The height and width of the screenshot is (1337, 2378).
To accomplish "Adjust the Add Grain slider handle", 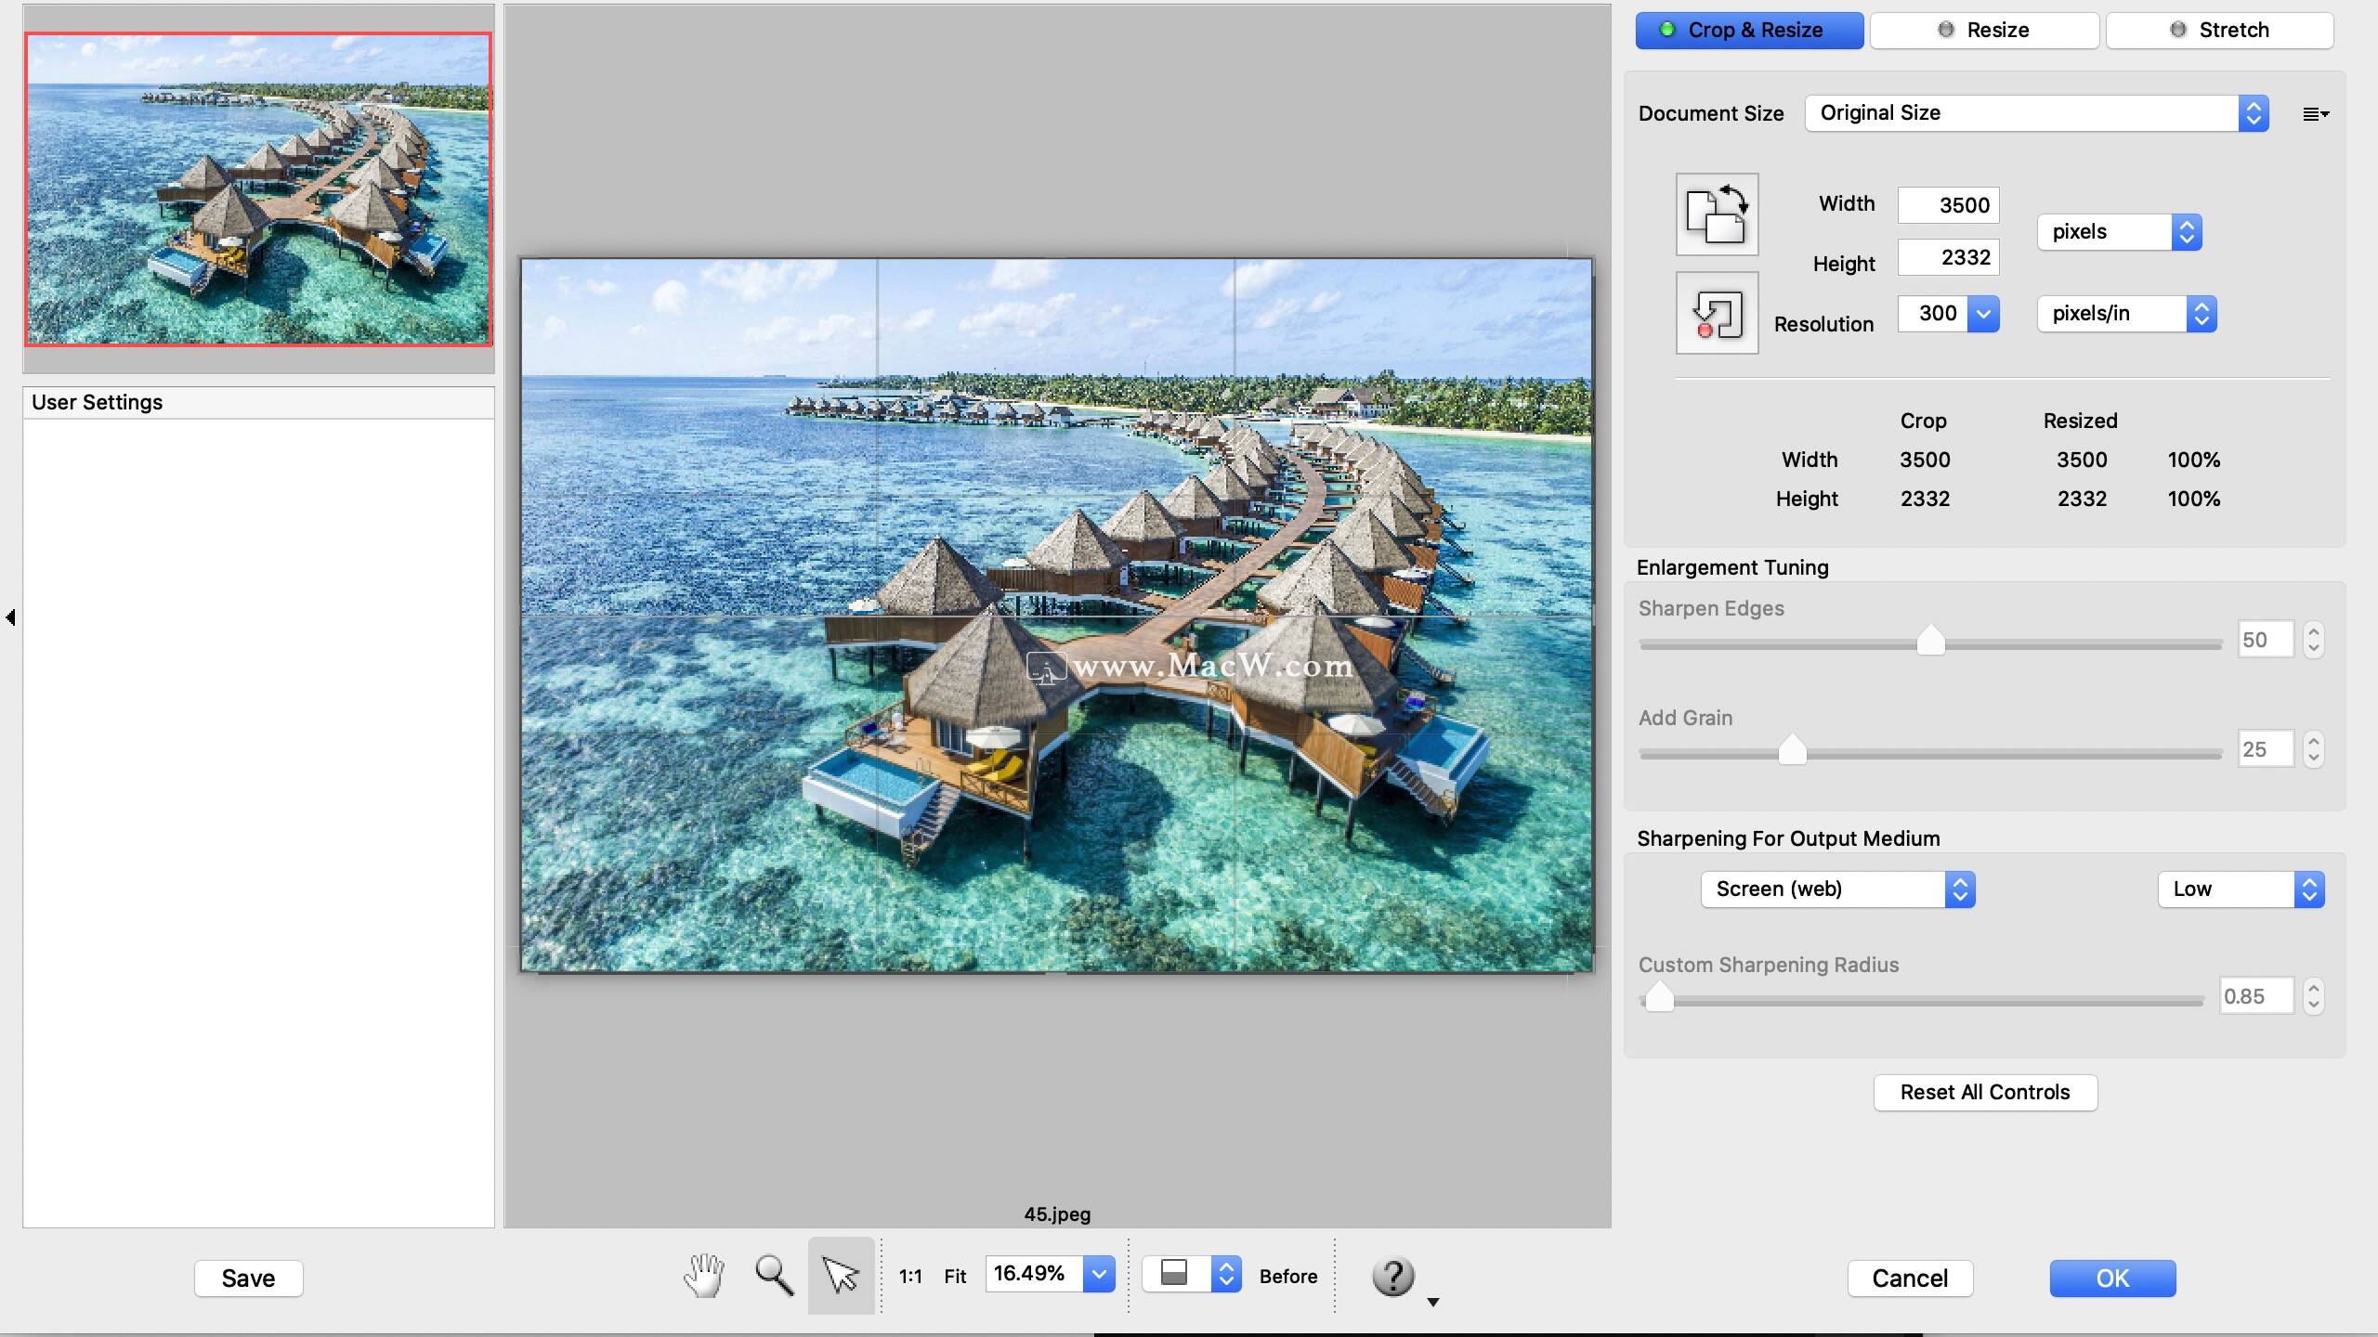I will coord(1792,749).
